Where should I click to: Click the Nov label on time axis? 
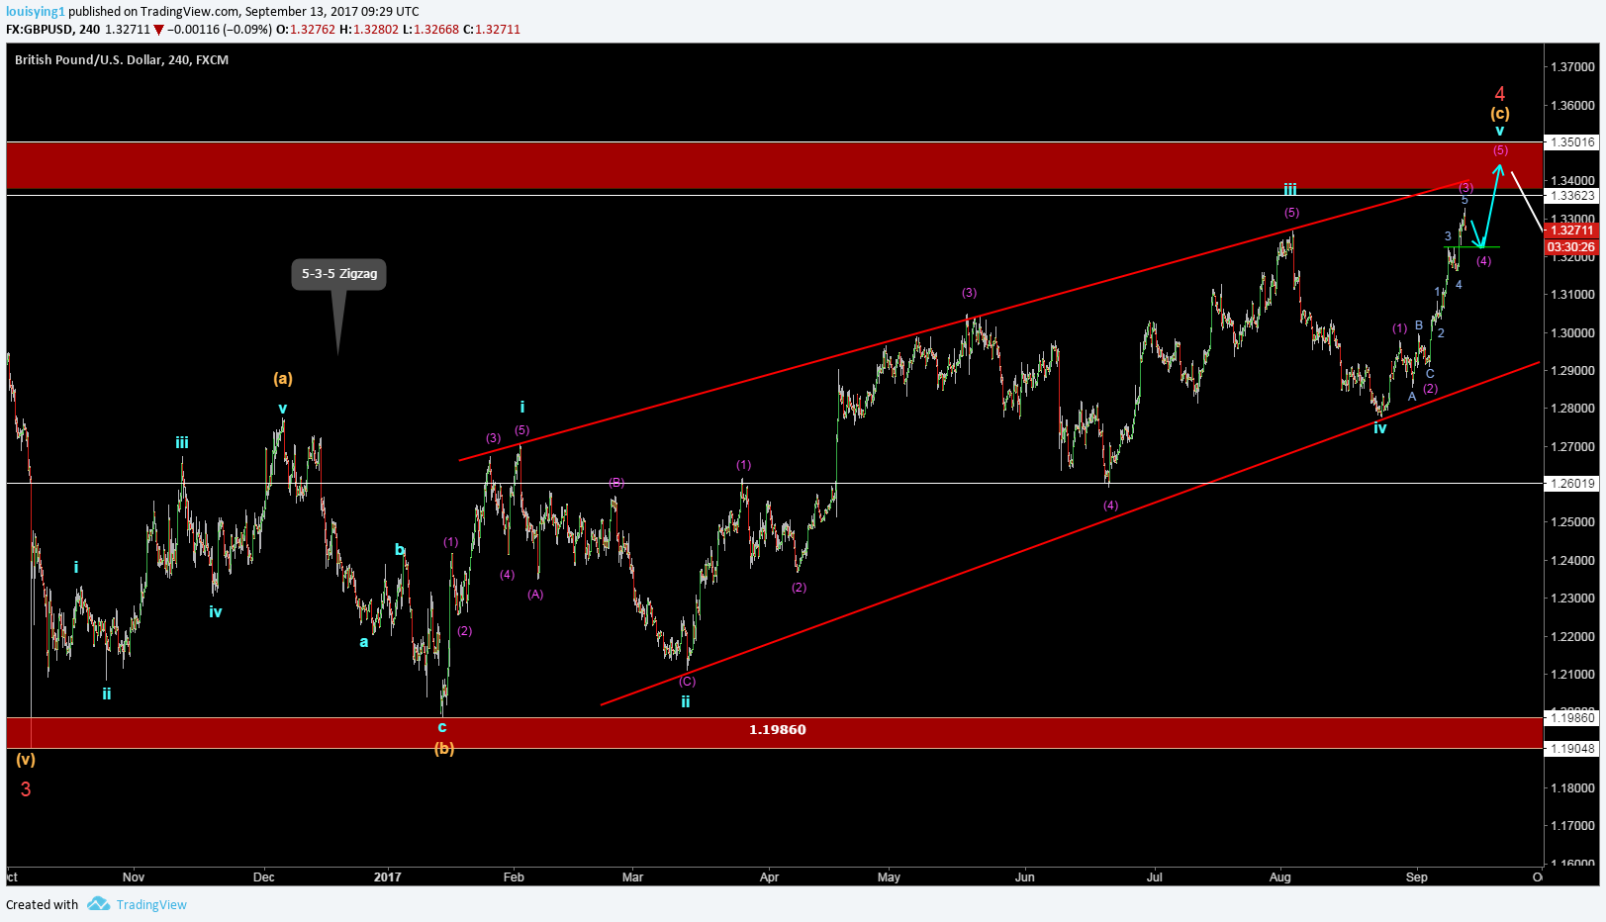click(x=134, y=877)
